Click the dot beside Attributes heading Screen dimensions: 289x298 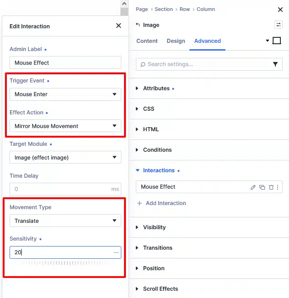point(173,89)
